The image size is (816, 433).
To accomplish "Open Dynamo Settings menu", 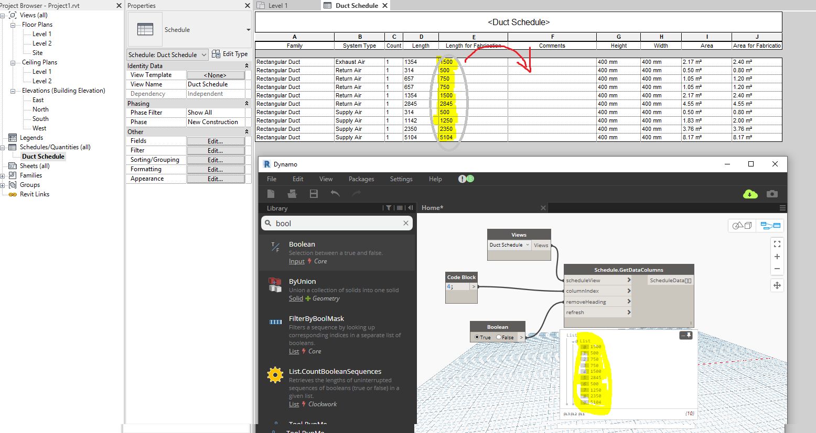I will tap(401, 179).
